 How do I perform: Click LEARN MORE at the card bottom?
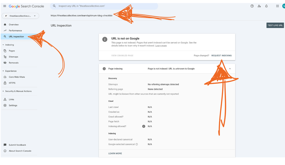click(115, 153)
